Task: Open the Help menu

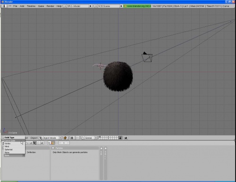Action: tap(59, 6)
